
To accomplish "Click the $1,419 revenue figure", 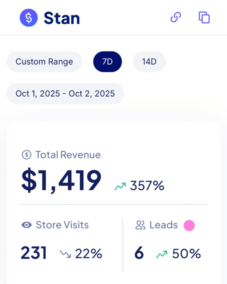I will 61,181.
